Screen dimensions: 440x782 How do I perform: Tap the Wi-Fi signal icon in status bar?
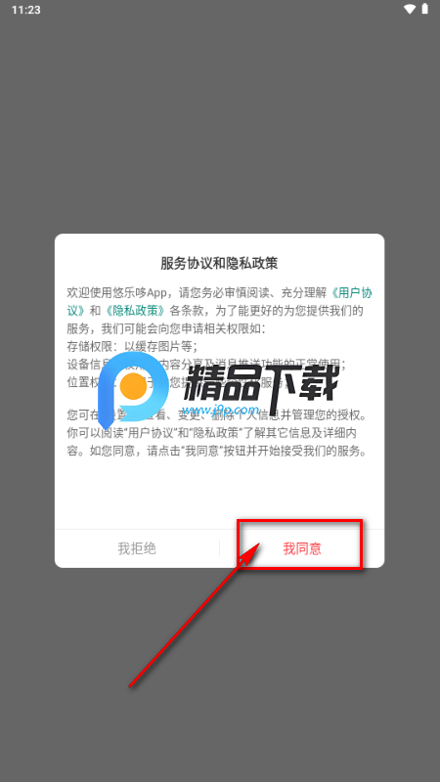click(x=410, y=10)
